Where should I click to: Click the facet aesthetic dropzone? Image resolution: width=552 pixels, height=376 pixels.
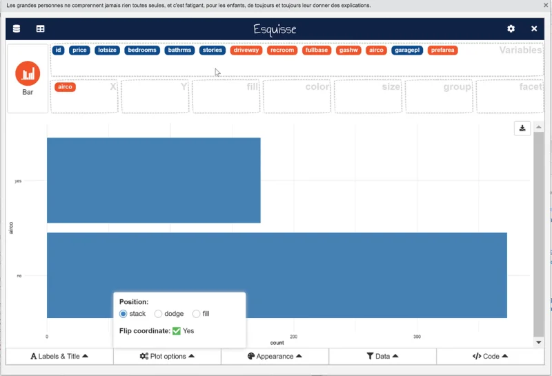point(510,97)
